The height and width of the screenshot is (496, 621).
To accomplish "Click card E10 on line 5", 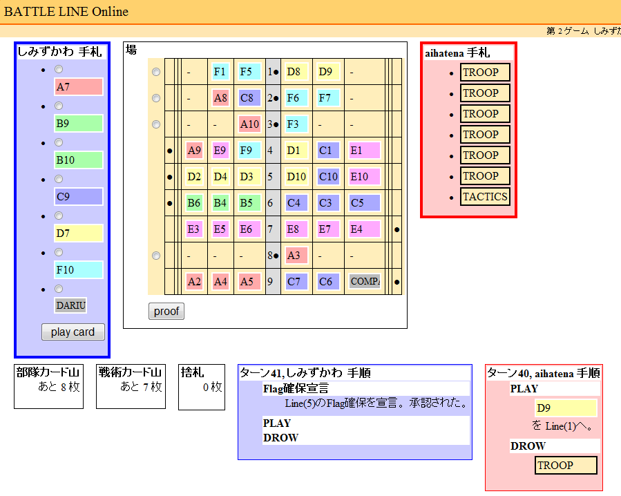I will (x=364, y=177).
